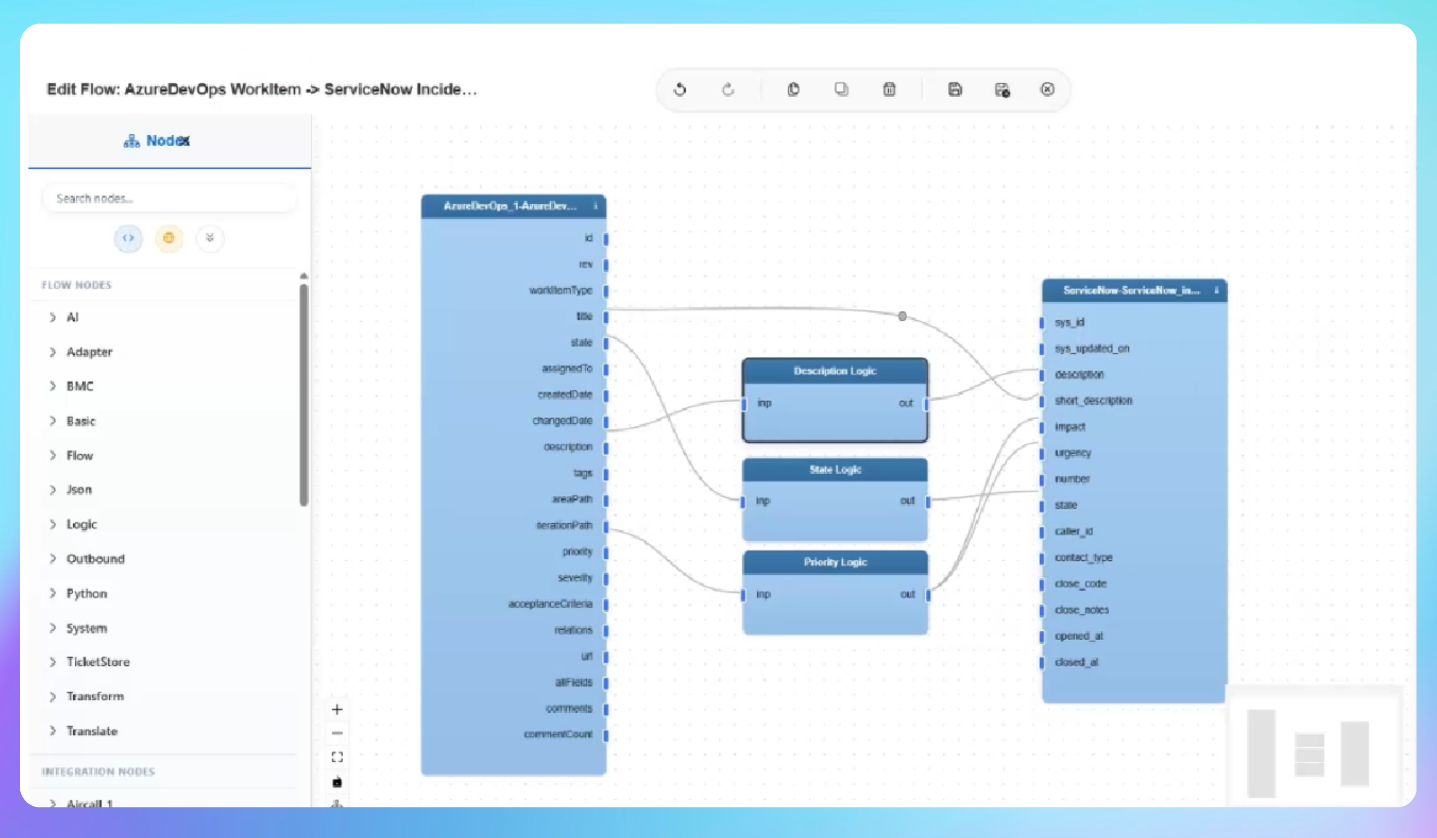Toggle the canvas lock button

(337, 782)
